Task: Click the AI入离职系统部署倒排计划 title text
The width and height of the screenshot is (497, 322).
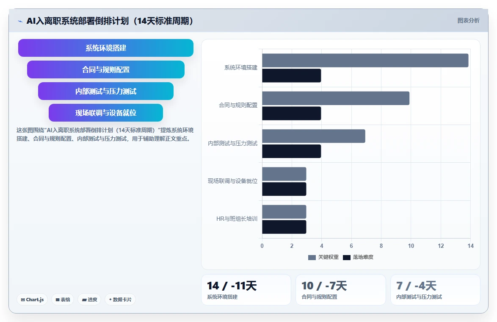Action: 109,21
